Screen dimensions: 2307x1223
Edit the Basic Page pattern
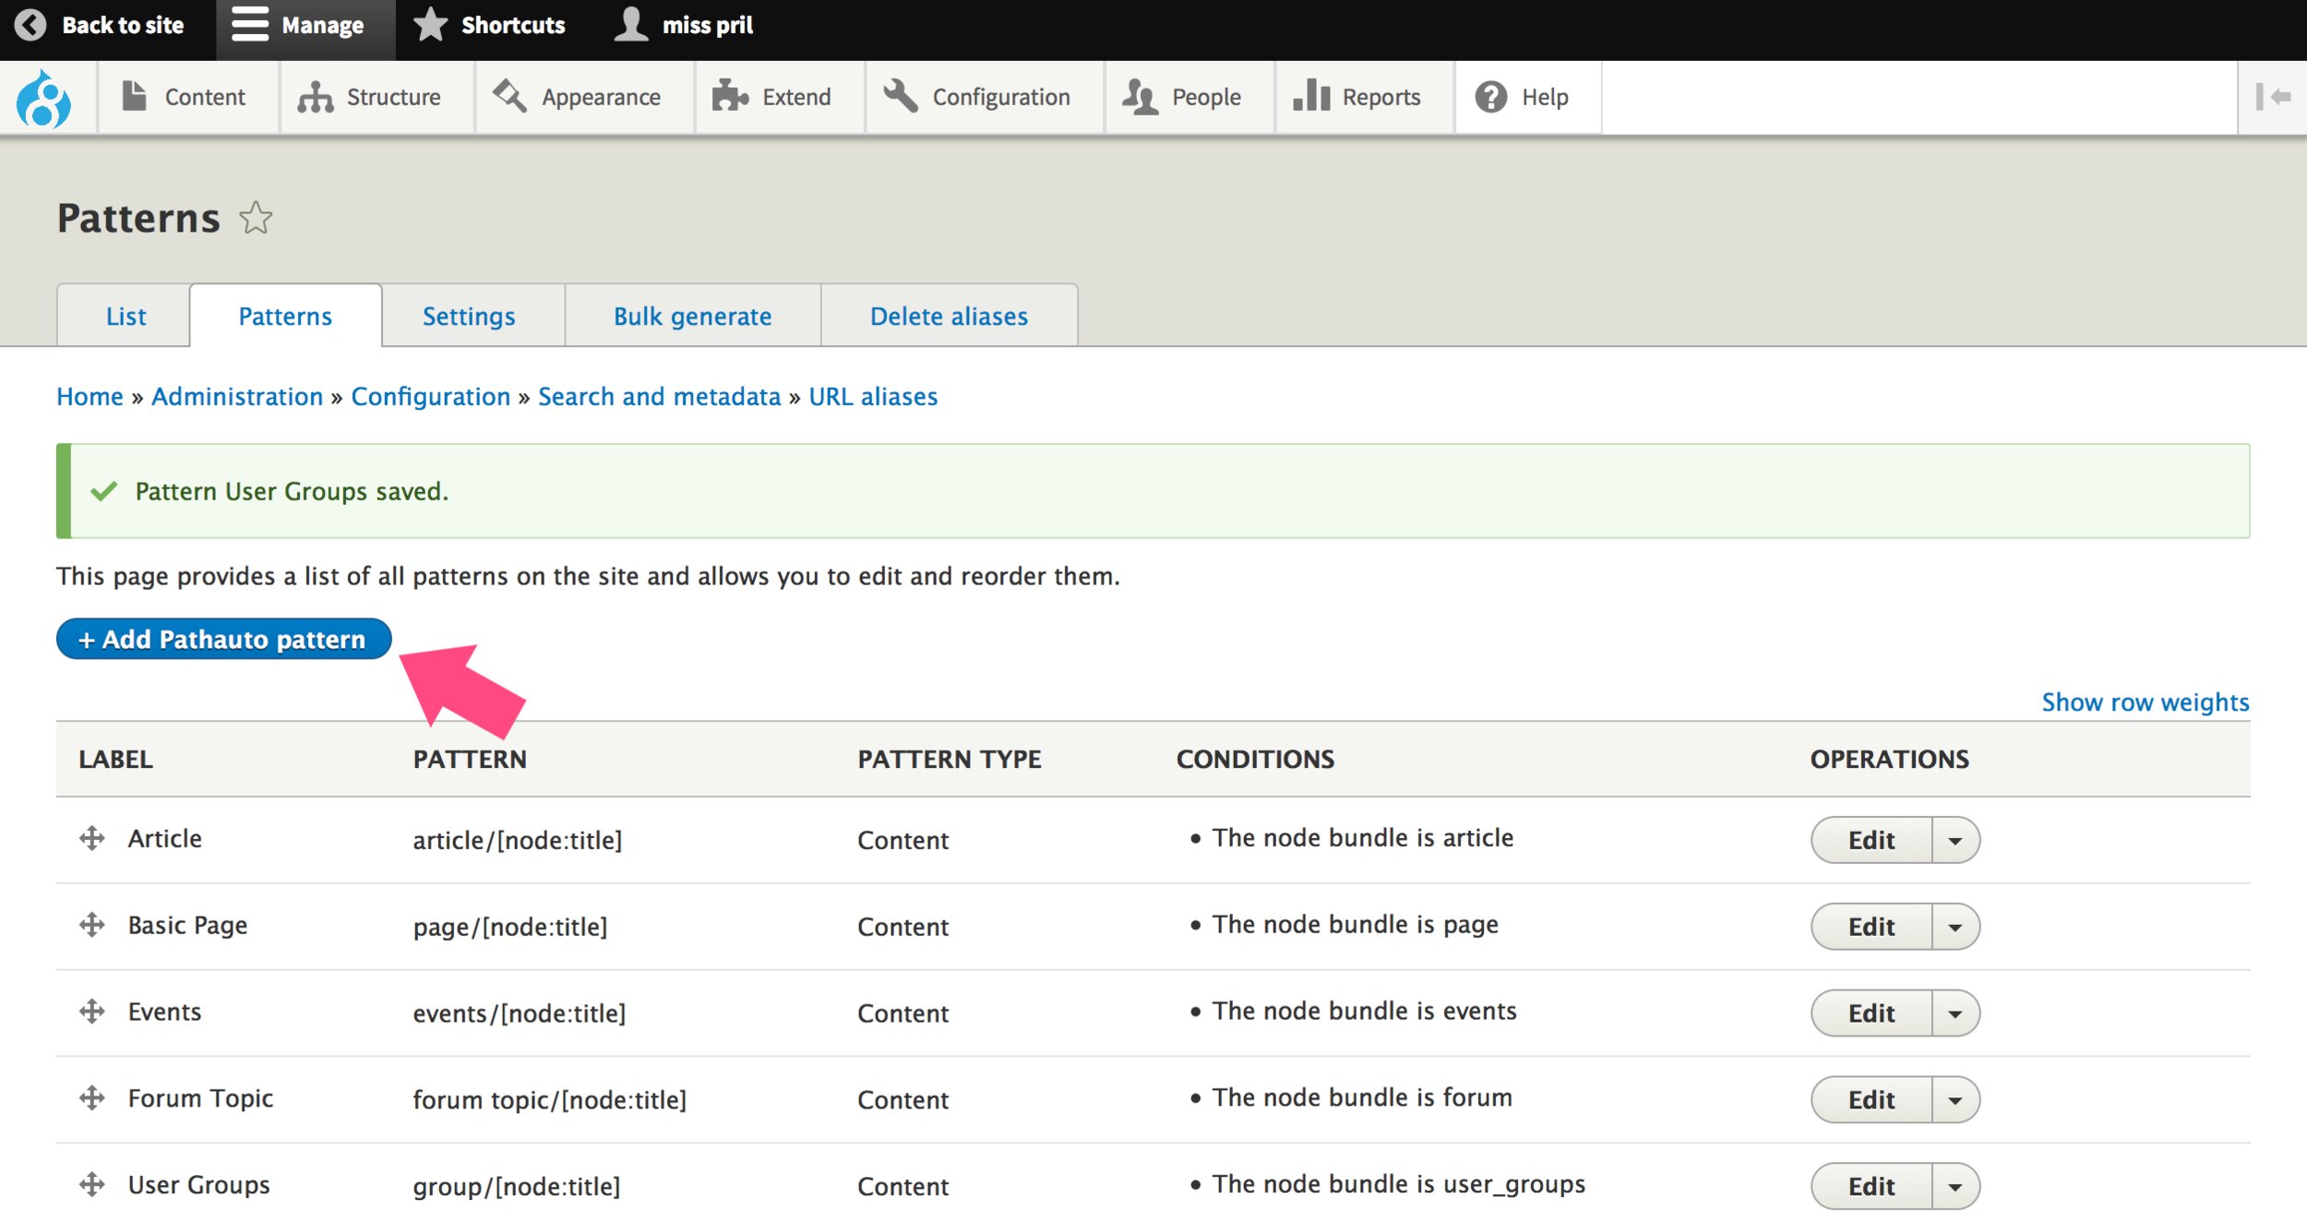tap(1871, 927)
